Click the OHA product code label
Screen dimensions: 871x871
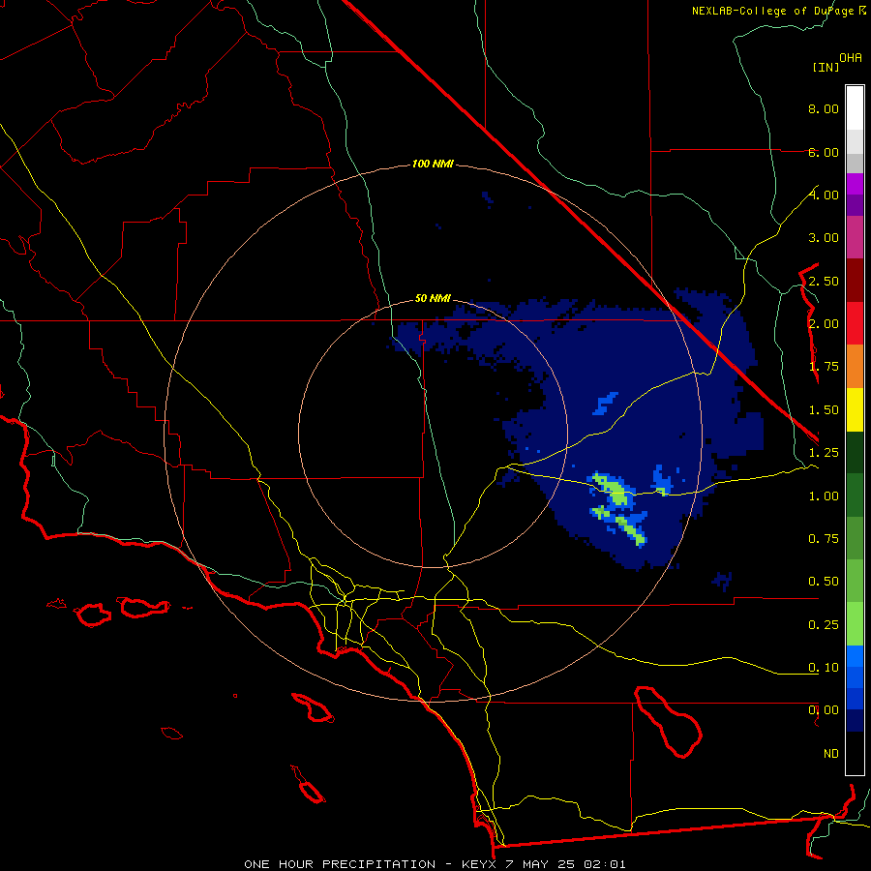(x=851, y=58)
